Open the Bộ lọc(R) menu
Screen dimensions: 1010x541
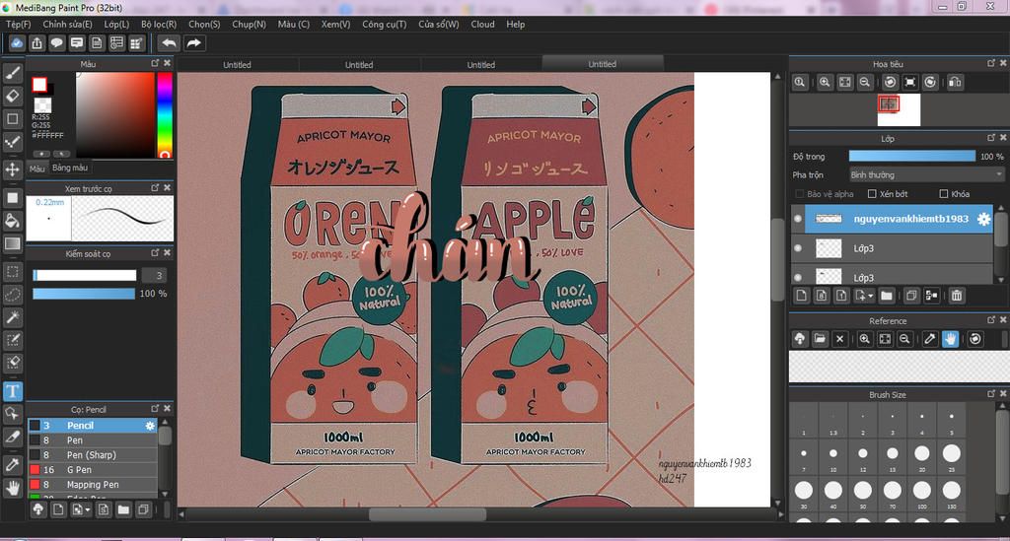coord(159,24)
